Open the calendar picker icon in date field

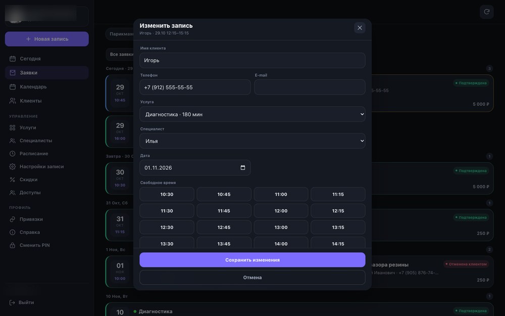click(243, 168)
